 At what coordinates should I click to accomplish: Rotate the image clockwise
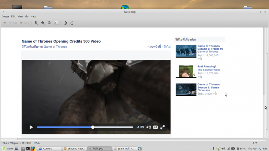pyautogui.click(x=72, y=23)
